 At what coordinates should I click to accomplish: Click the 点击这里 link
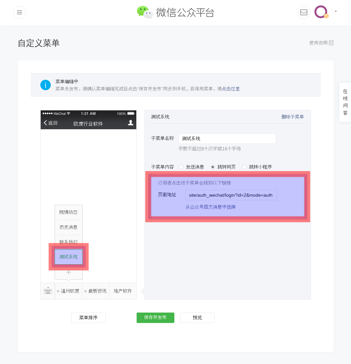(x=231, y=89)
